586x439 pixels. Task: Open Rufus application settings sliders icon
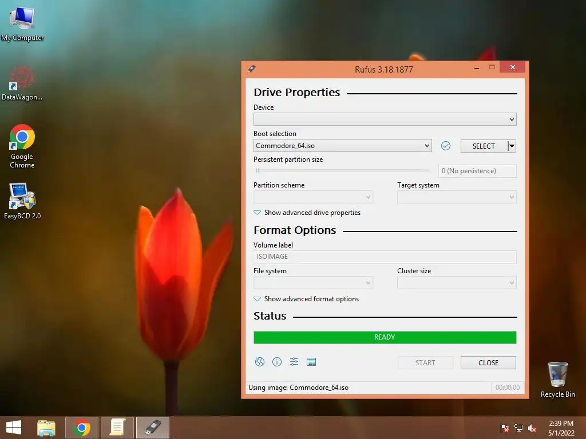click(x=294, y=362)
